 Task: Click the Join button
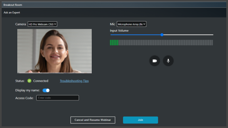141,120
